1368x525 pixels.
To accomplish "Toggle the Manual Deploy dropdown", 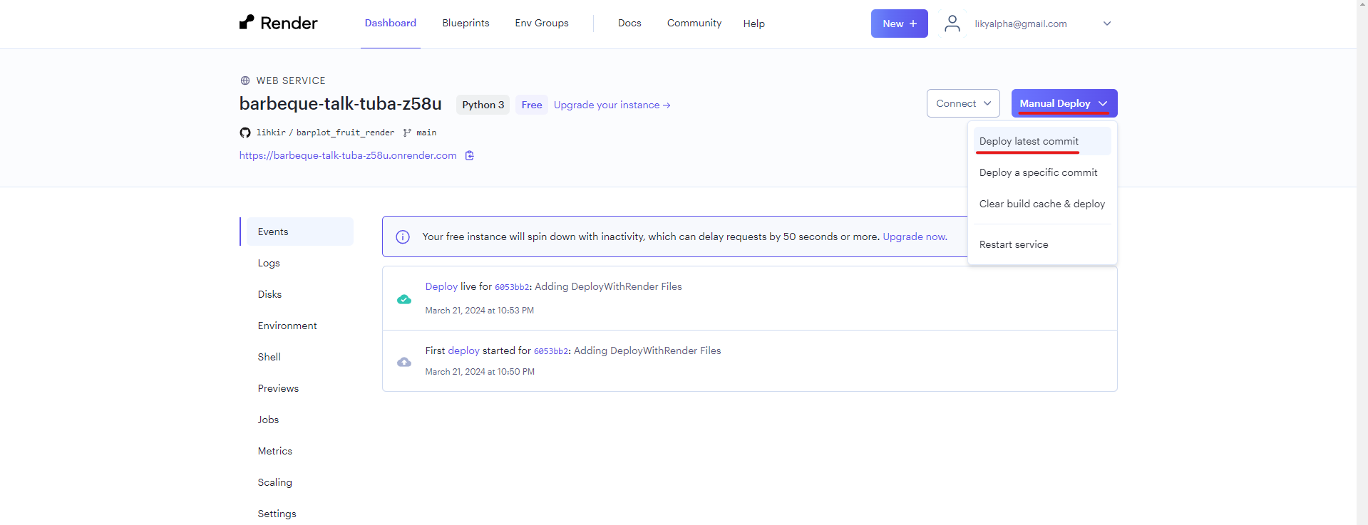I will tap(1064, 103).
